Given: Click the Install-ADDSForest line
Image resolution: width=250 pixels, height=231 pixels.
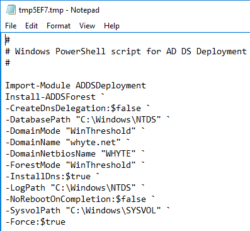Looking at the screenshot, I should coord(55,97).
